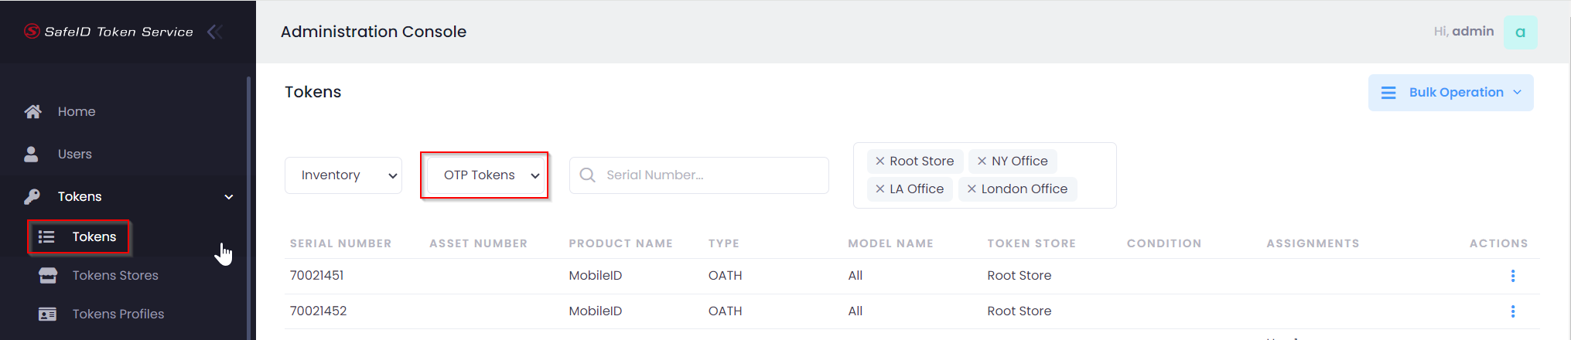The width and height of the screenshot is (1571, 340).
Task: Remove the NY Office filter tag
Action: 982,161
